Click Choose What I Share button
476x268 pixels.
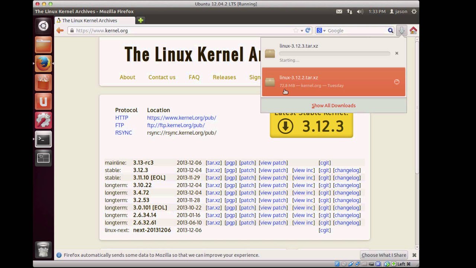click(384, 255)
